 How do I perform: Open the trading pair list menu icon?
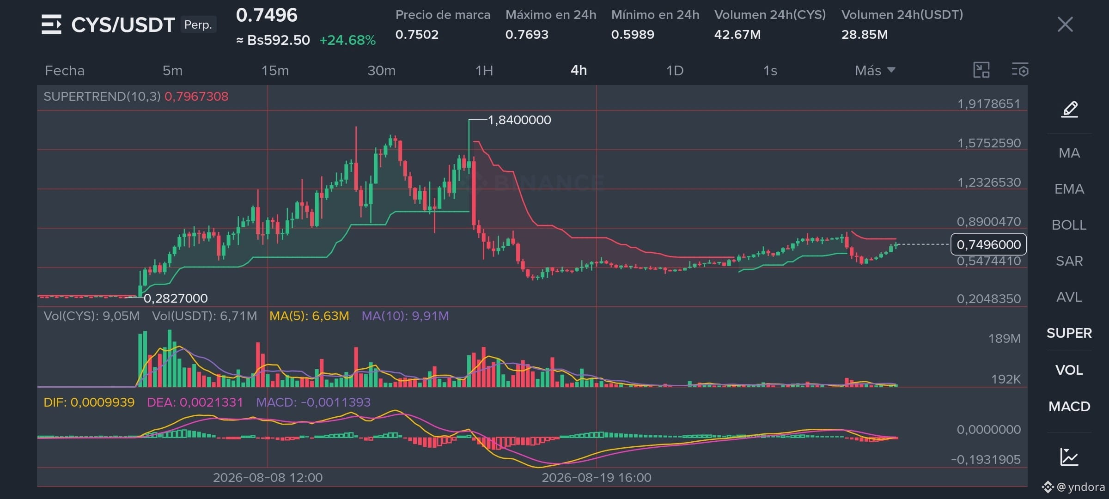tap(51, 24)
